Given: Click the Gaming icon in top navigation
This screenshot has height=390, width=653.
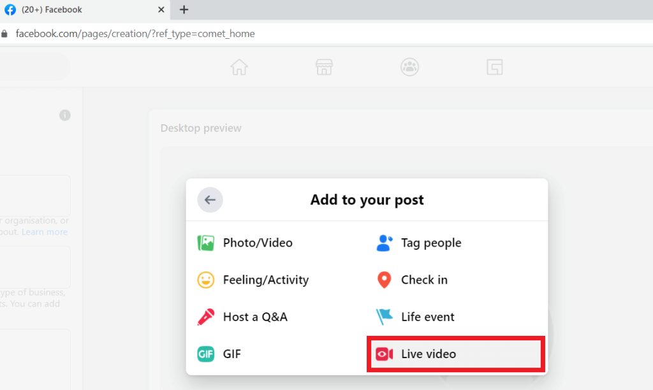Looking at the screenshot, I should 495,66.
